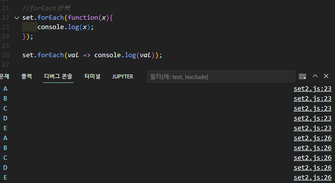Close the bottom panel
Image resolution: width=335 pixels, height=183 pixels.
326,76
